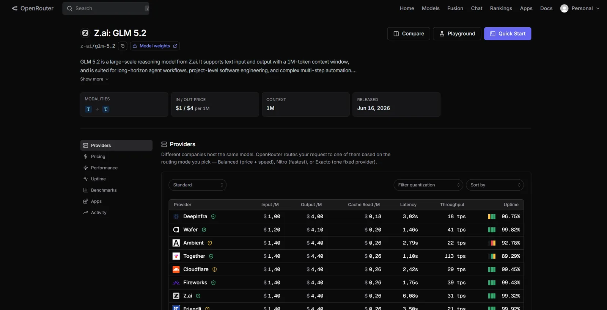Viewport: 607px width, 310px height.
Task: Open the Playground
Action: [x=457, y=34]
